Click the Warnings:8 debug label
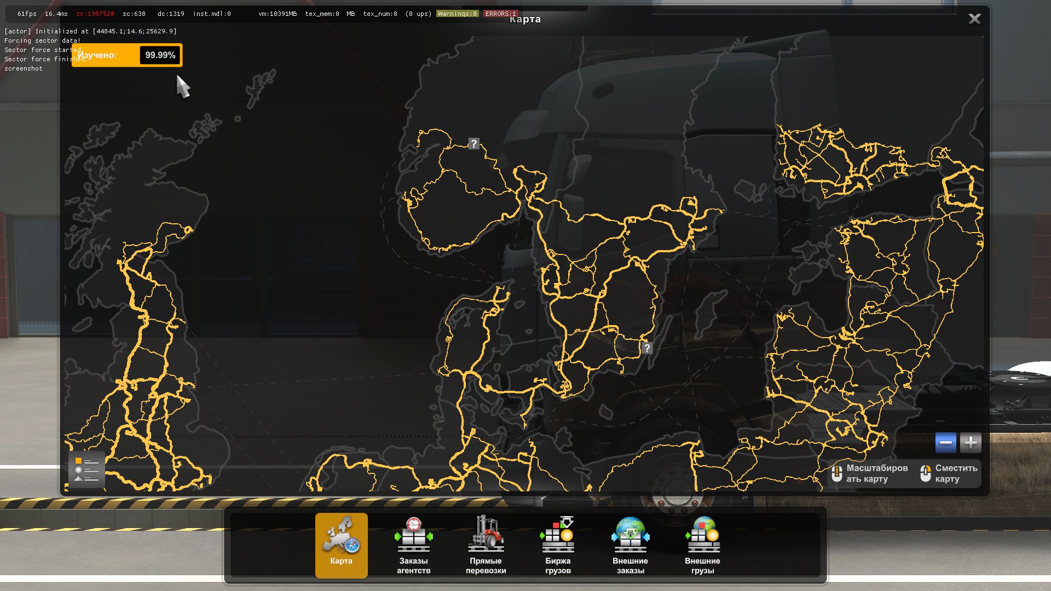 [458, 14]
